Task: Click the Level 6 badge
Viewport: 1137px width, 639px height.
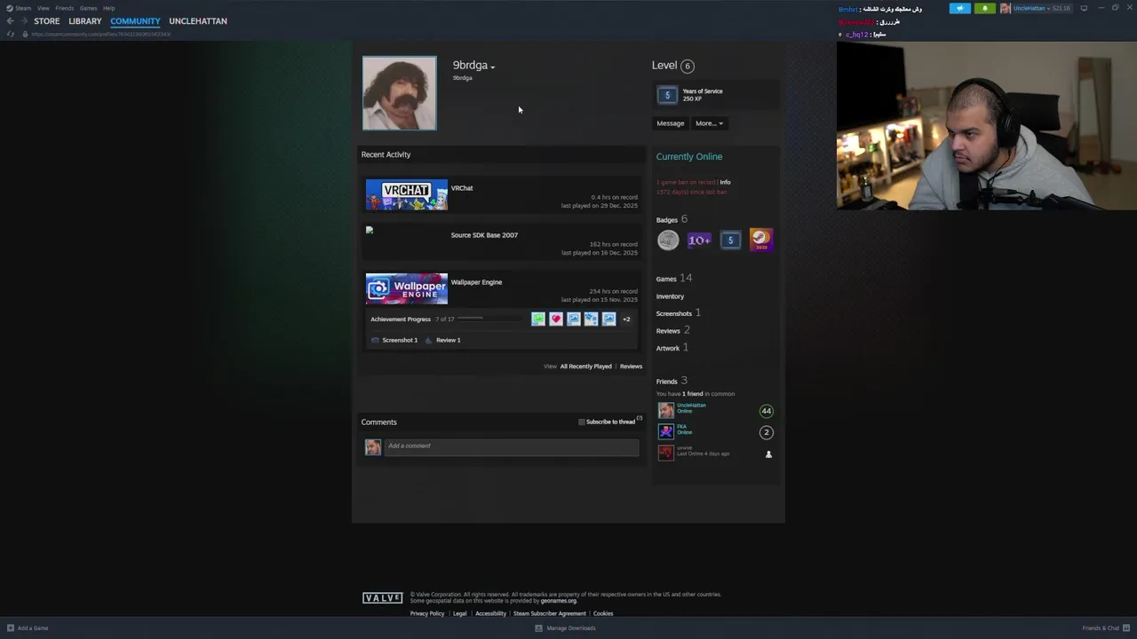Action: (x=688, y=66)
